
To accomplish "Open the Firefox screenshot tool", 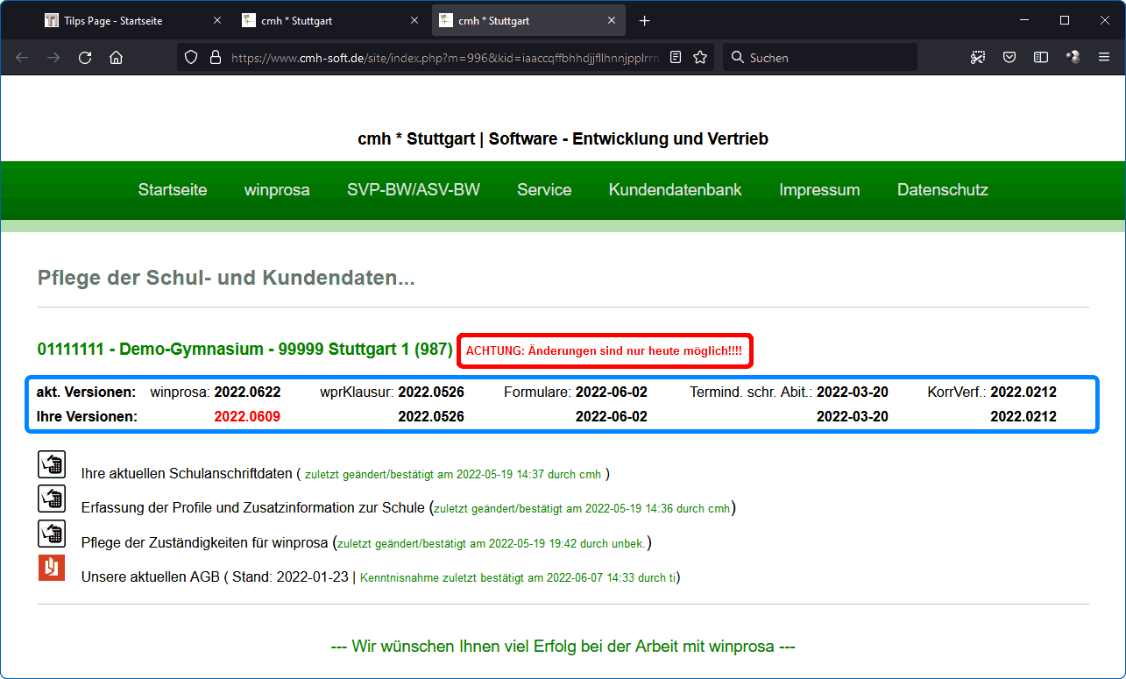I will coord(978,58).
